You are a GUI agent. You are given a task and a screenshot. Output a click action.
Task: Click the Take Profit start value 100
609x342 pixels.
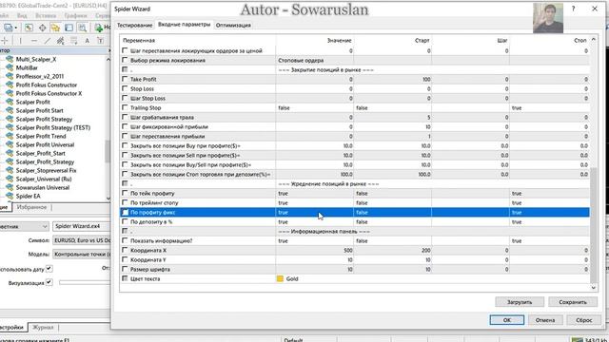click(392, 79)
